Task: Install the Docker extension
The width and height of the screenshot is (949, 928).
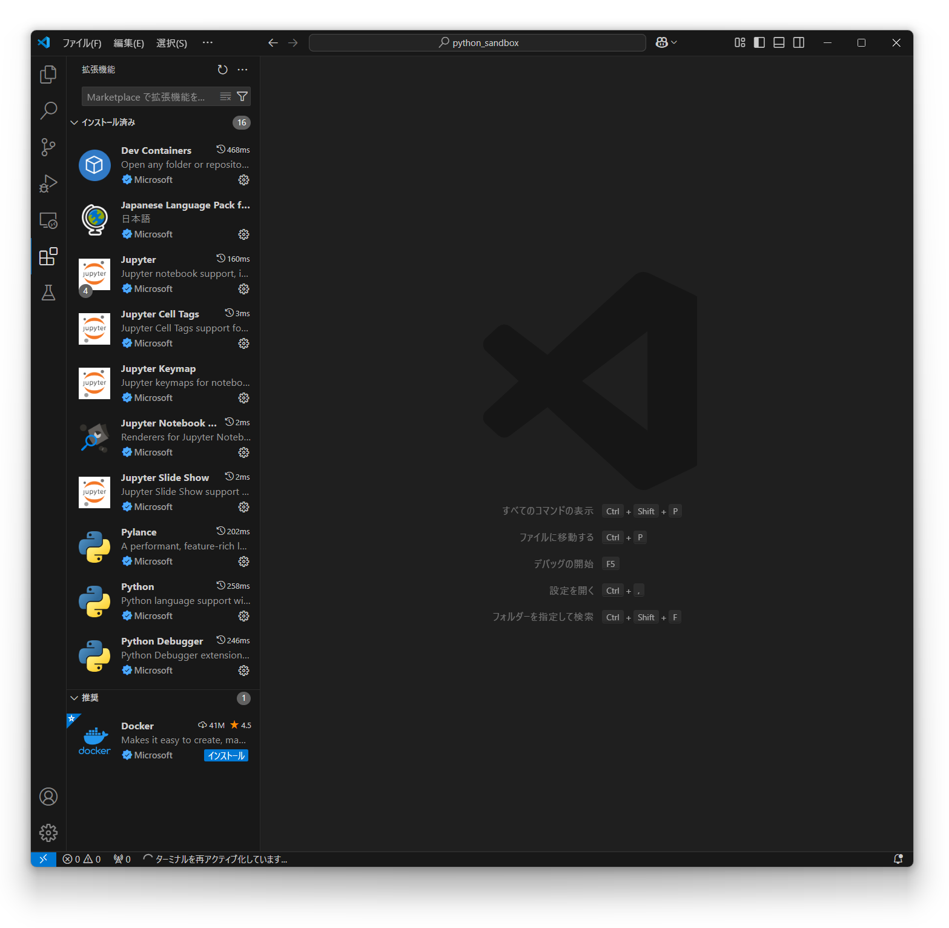Action: tap(226, 755)
